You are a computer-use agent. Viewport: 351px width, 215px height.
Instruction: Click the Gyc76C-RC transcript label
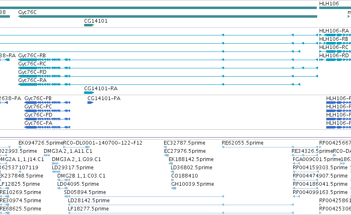32,64
